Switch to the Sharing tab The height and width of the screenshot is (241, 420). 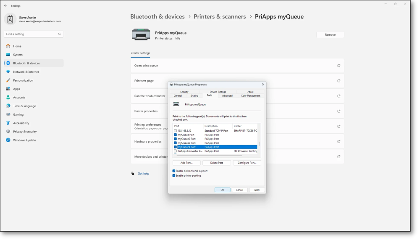pos(194,96)
